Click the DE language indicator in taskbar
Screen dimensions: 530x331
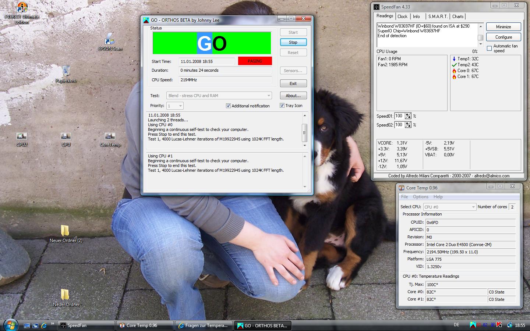pyautogui.click(x=456, y=325)
